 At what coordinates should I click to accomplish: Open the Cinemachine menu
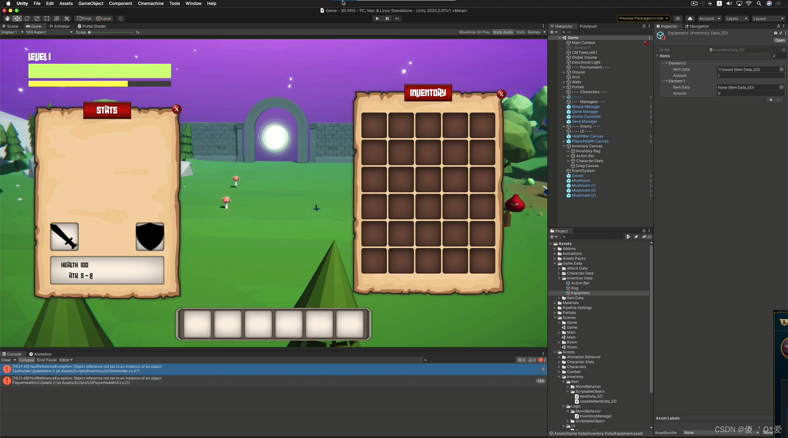[x=151, y=3]
